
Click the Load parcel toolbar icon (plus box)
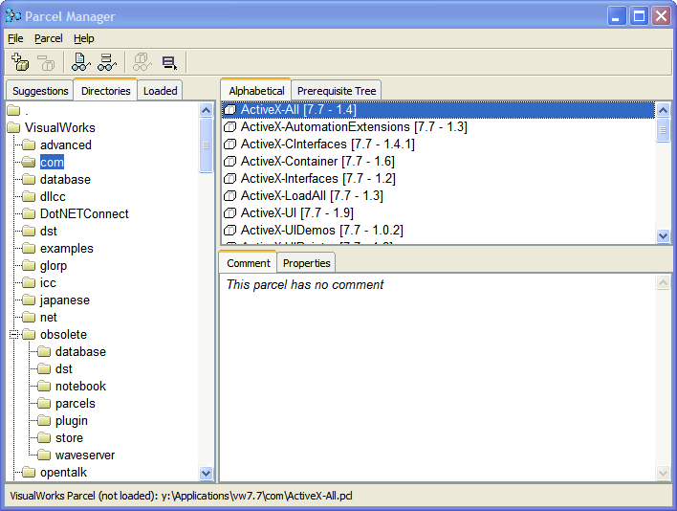click(20, 62)
